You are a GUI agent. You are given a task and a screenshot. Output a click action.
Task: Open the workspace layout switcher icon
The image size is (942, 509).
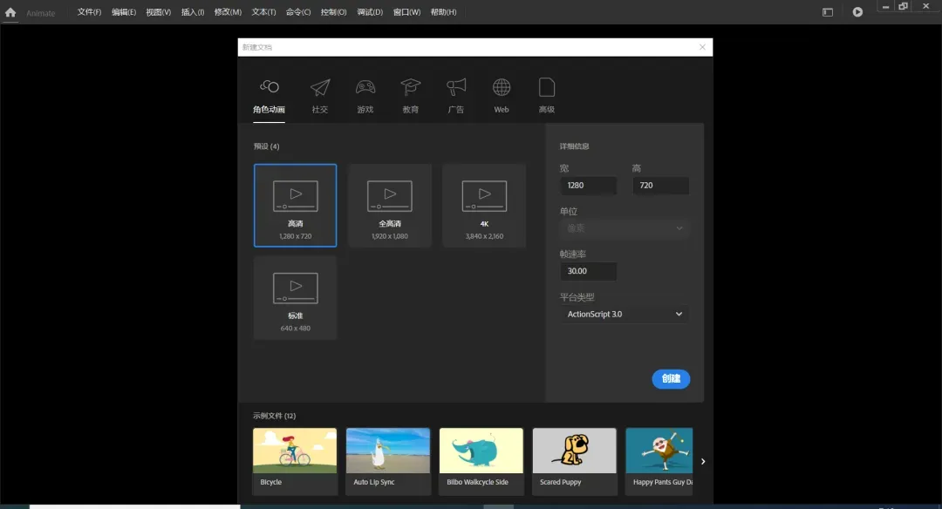(827, 12)
